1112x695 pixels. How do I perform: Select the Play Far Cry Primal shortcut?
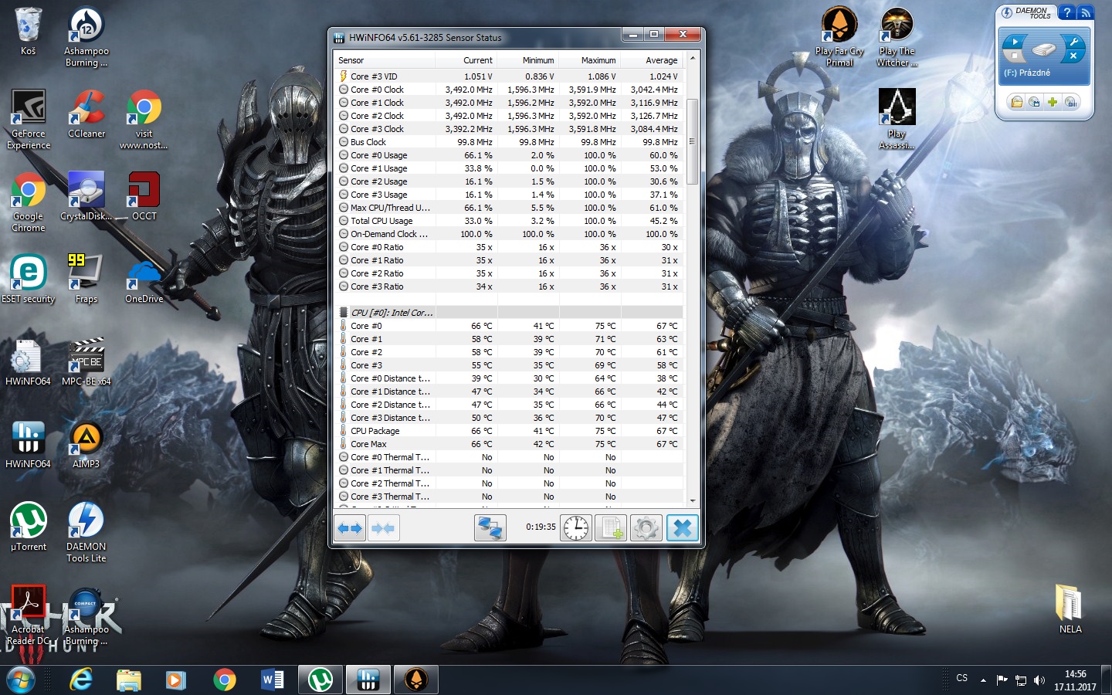839,36
